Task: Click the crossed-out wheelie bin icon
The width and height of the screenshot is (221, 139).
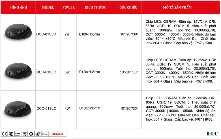Action: 24,134
